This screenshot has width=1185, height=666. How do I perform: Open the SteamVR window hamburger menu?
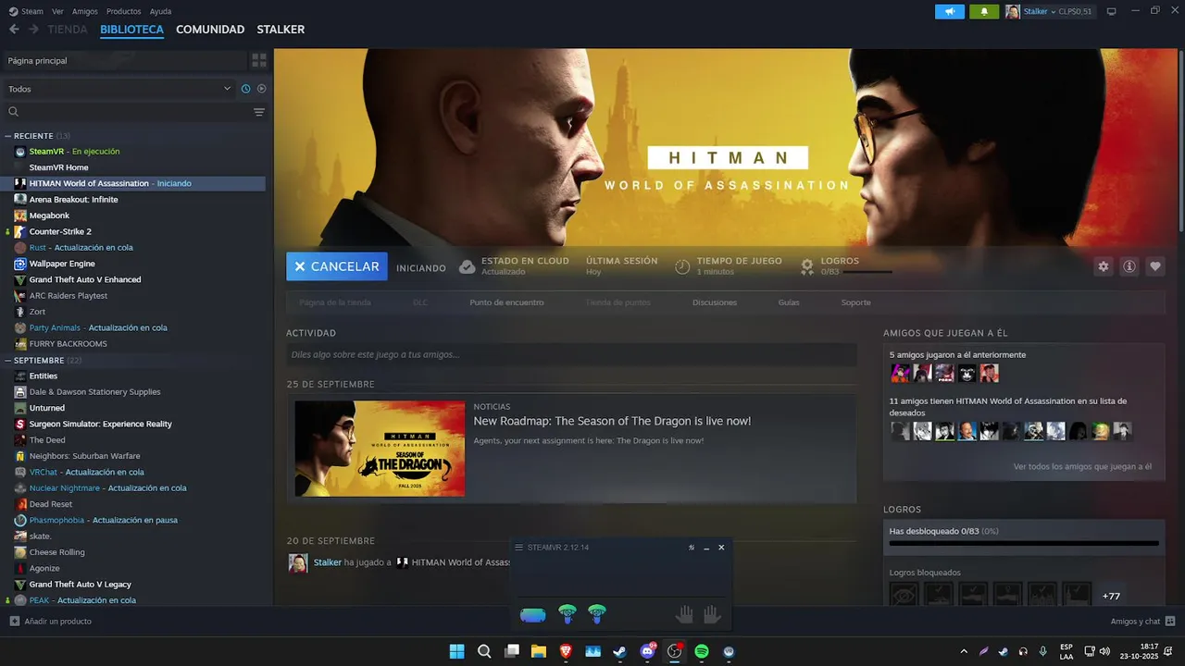click(518, 548)
